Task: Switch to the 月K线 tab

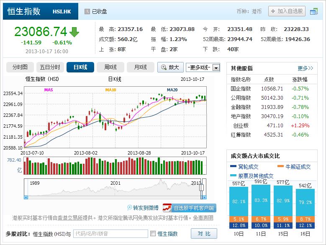Action: (141, 67)
